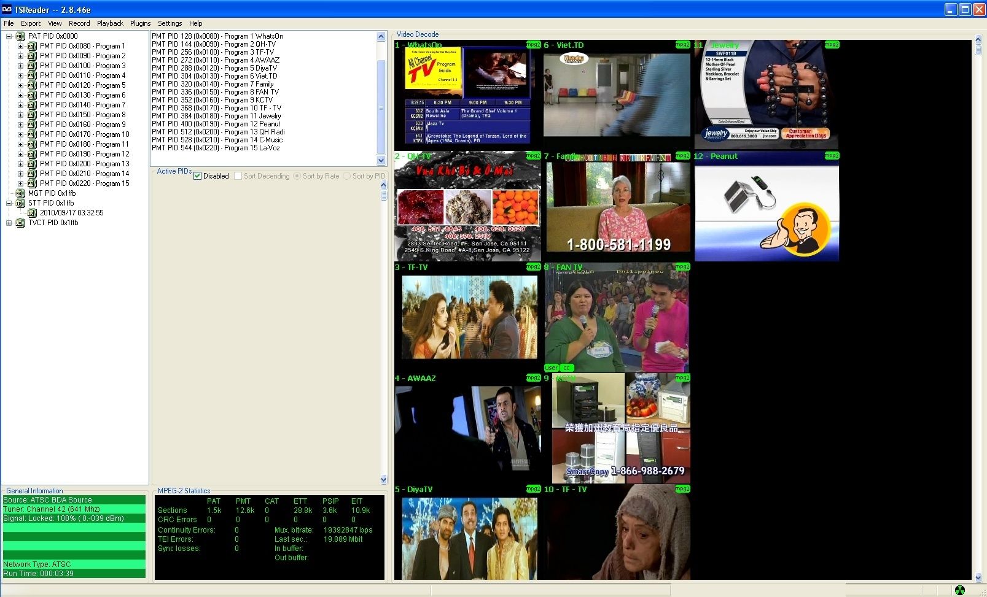The image size is (987, 597).
Task: Expand the PMT PID 0x0120 Program 5 node
Action: coord(20,85)
